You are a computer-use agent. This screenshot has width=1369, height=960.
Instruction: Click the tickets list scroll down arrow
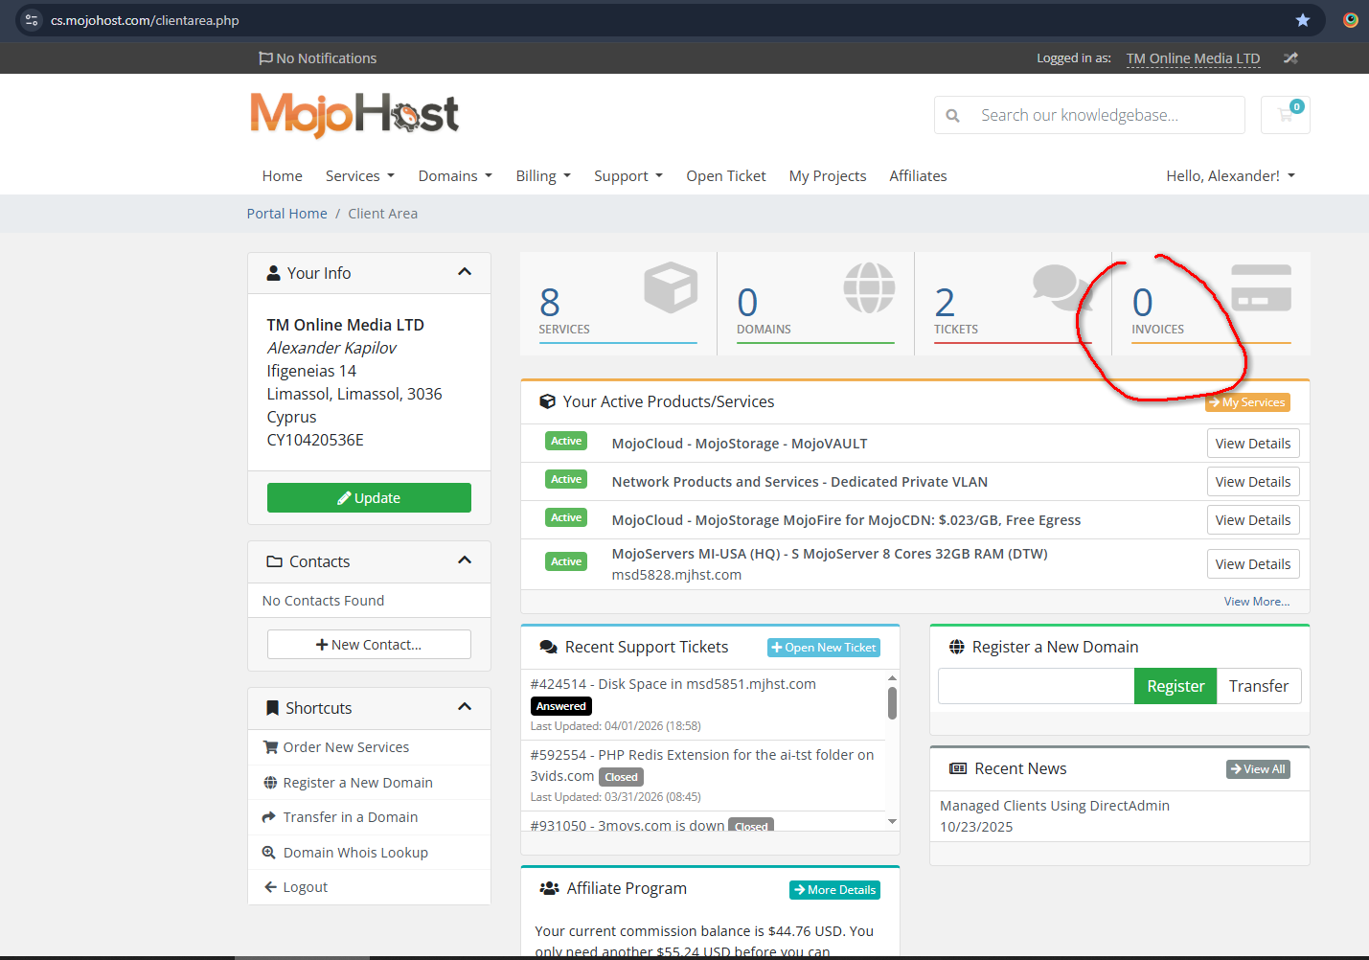pos(892,822)
